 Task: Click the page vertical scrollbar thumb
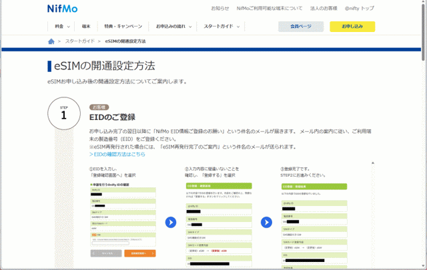coord(423,31)
